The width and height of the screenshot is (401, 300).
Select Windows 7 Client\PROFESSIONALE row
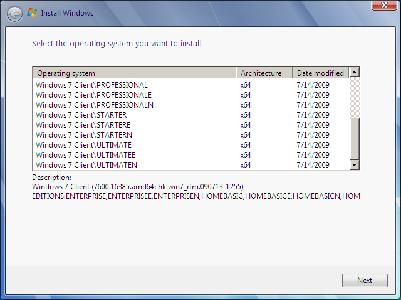[x=190, y=94]
